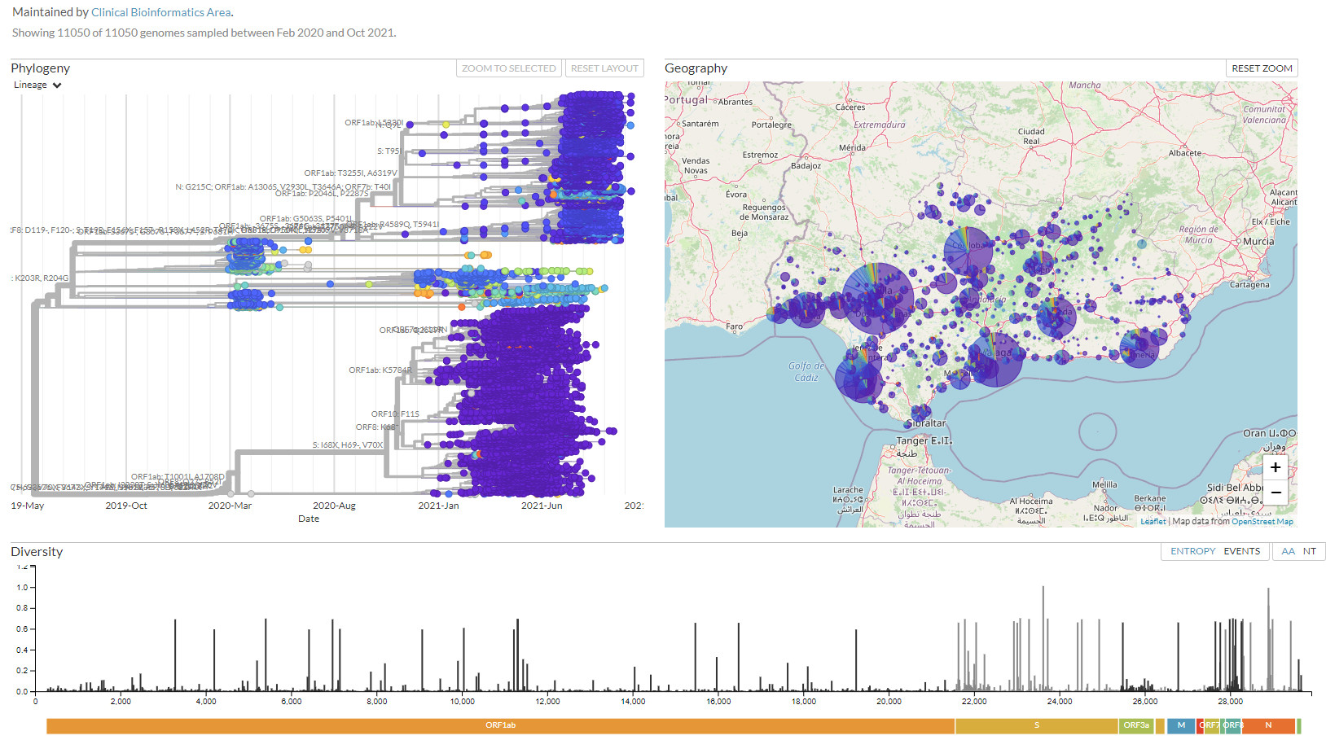
Task: Click the map zoom out minus button
Action: coord(1275,492)
